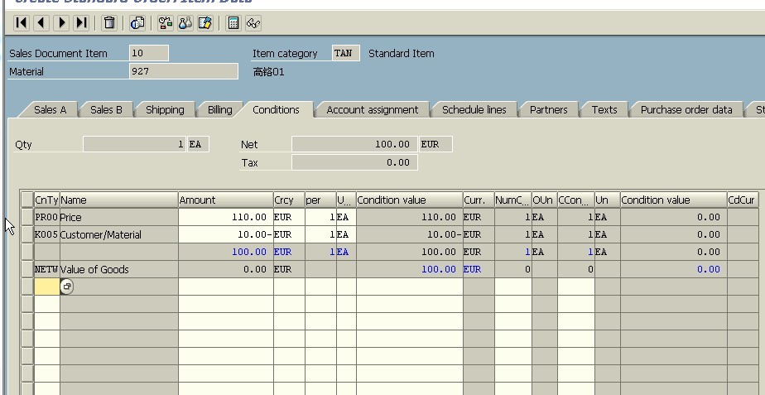Click the EUR currency next to Net
Screen dimensions: 765x395
435,144
